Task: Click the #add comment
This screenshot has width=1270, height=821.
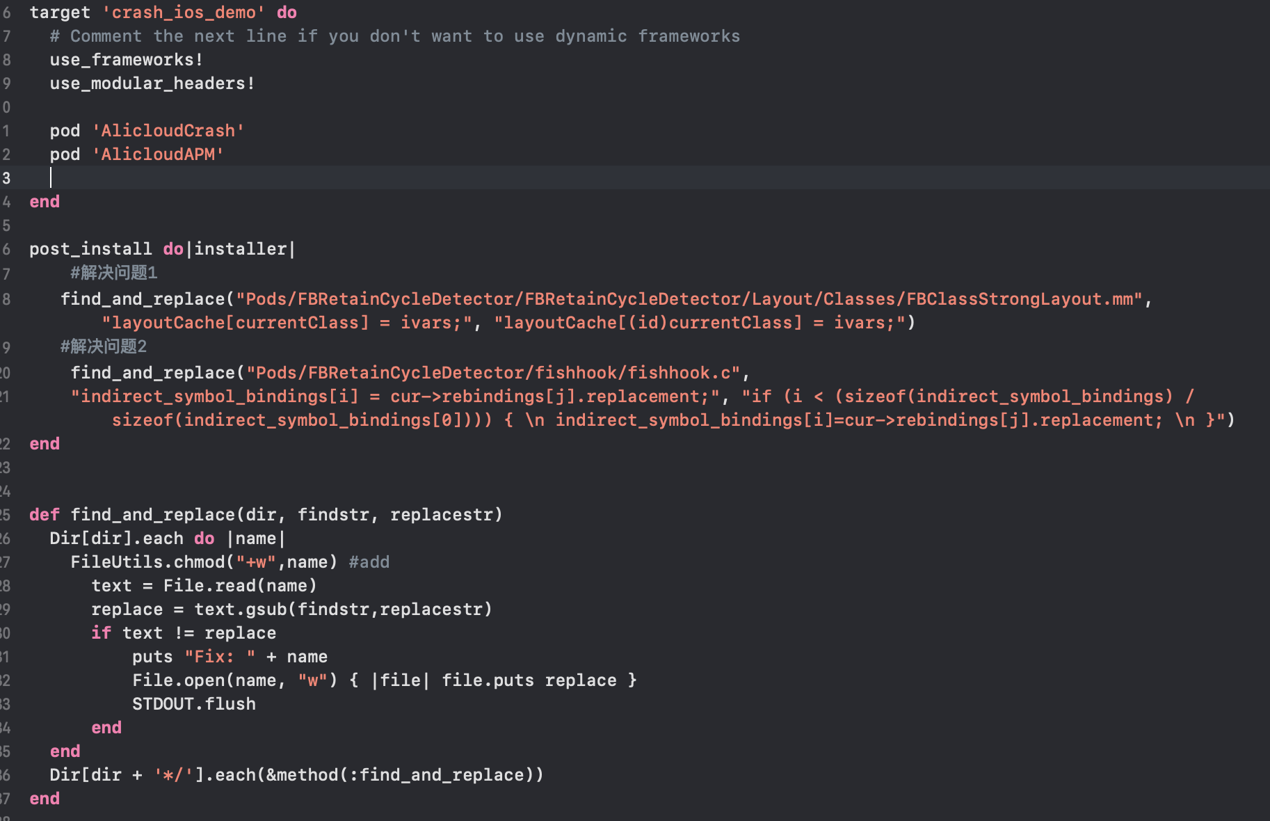Action: 369,562
